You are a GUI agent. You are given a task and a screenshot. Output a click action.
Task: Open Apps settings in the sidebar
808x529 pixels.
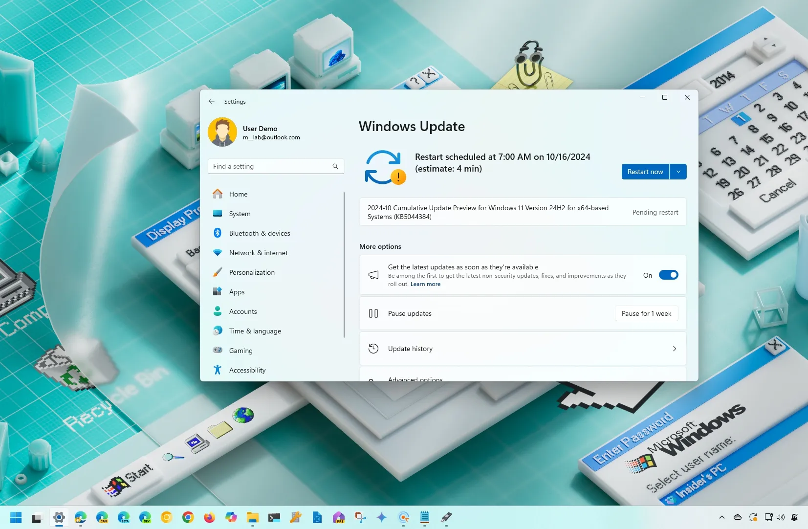[276, 292]
